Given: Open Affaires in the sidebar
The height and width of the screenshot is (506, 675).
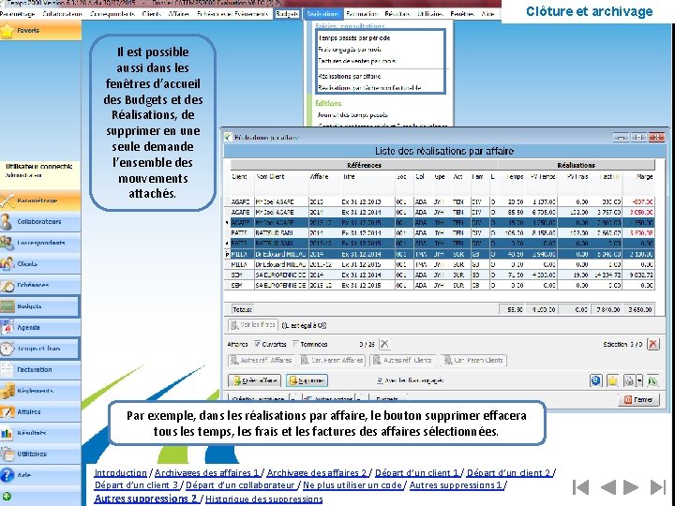Looking at the screenshot, I should [40, 411].
